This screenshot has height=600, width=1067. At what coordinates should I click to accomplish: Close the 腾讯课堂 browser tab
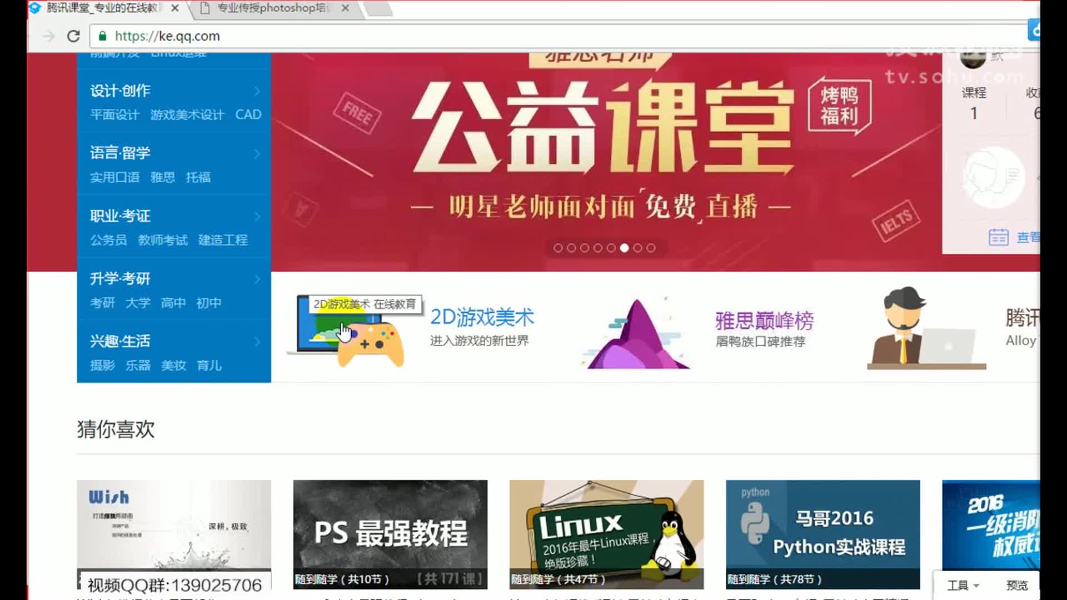tap(174, 8)
